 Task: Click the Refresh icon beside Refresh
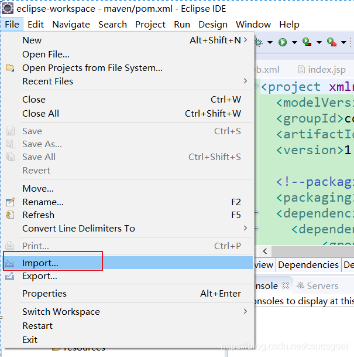coord(10,215)
